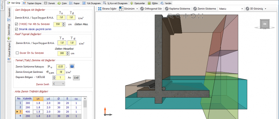The width and height of the screenshot is (279, 119).
Task: Click the Eğitim tab icon
Action: coord(149,3)
